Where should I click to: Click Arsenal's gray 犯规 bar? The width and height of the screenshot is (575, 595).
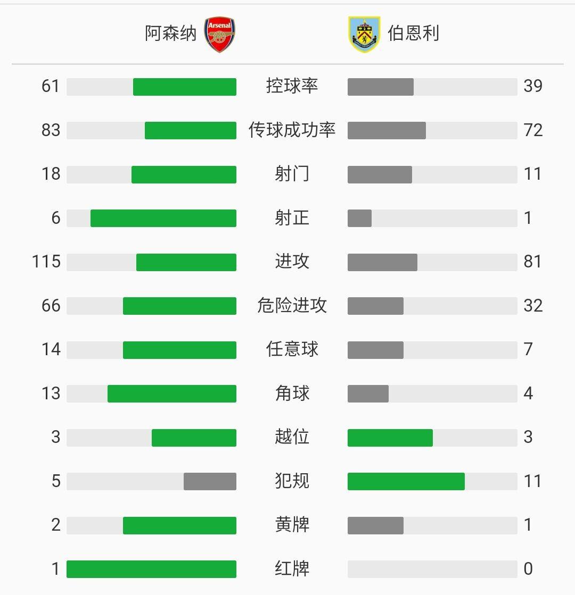(x=210, y=482)
